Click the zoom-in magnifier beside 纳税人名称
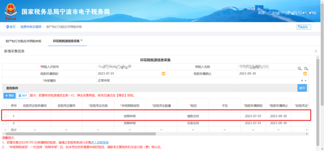 click(x=299, y=68)
